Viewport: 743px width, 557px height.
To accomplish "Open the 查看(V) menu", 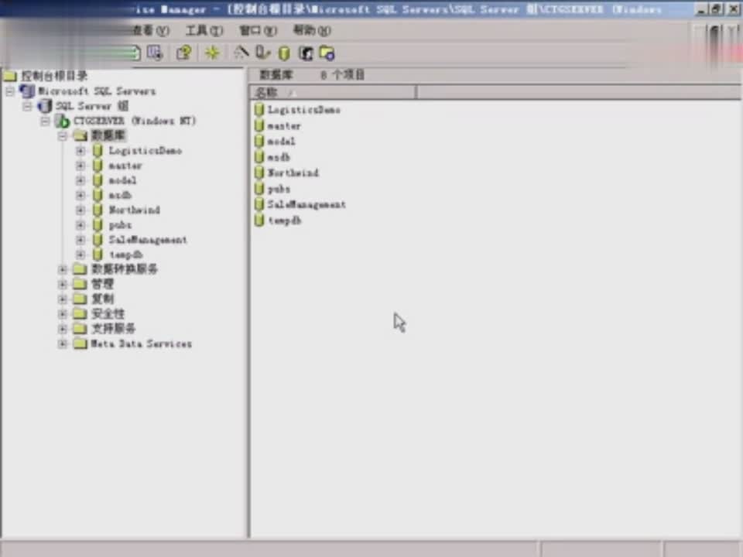I will click(x=151, y=31).
